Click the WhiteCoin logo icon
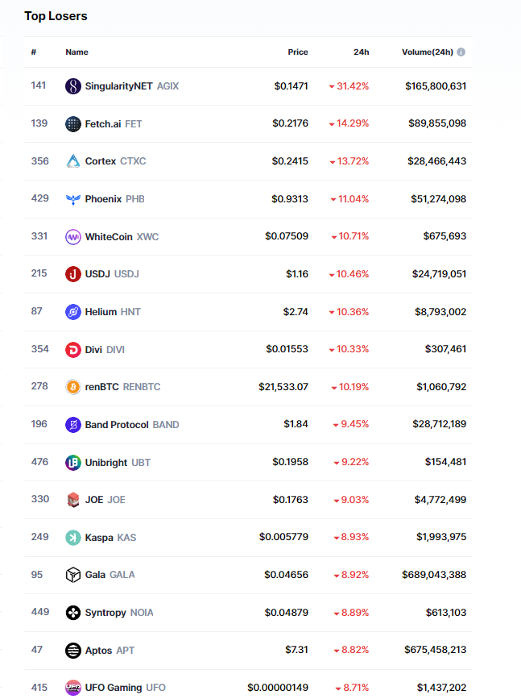The image size is (521, 699). pyautogui.click(x=73, y=237)
